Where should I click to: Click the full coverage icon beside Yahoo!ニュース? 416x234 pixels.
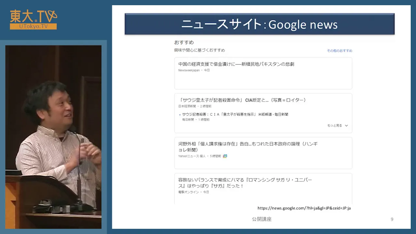[x=225, y=156]
